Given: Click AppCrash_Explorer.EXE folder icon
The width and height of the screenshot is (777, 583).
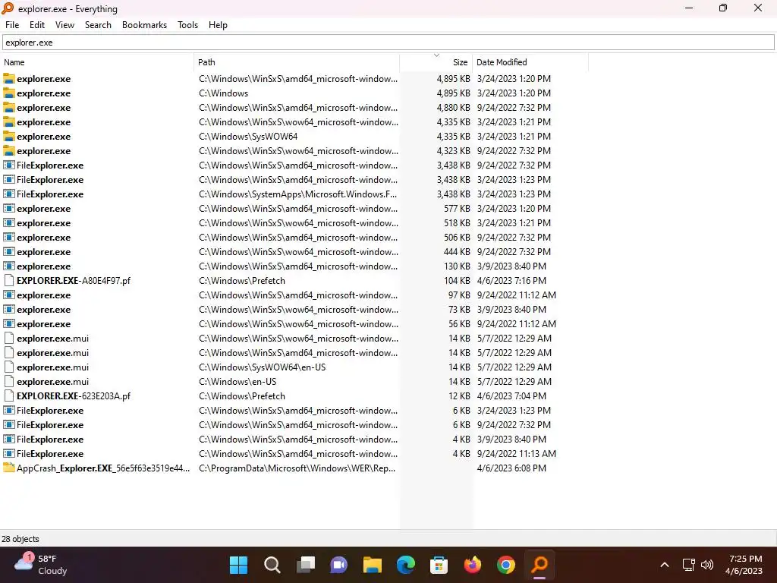Looking at the screenshot, I should click(x=9, y=468).
